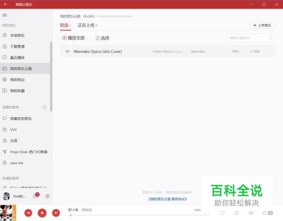Click the 胆小鬼 now playing title

coord(73,210)
